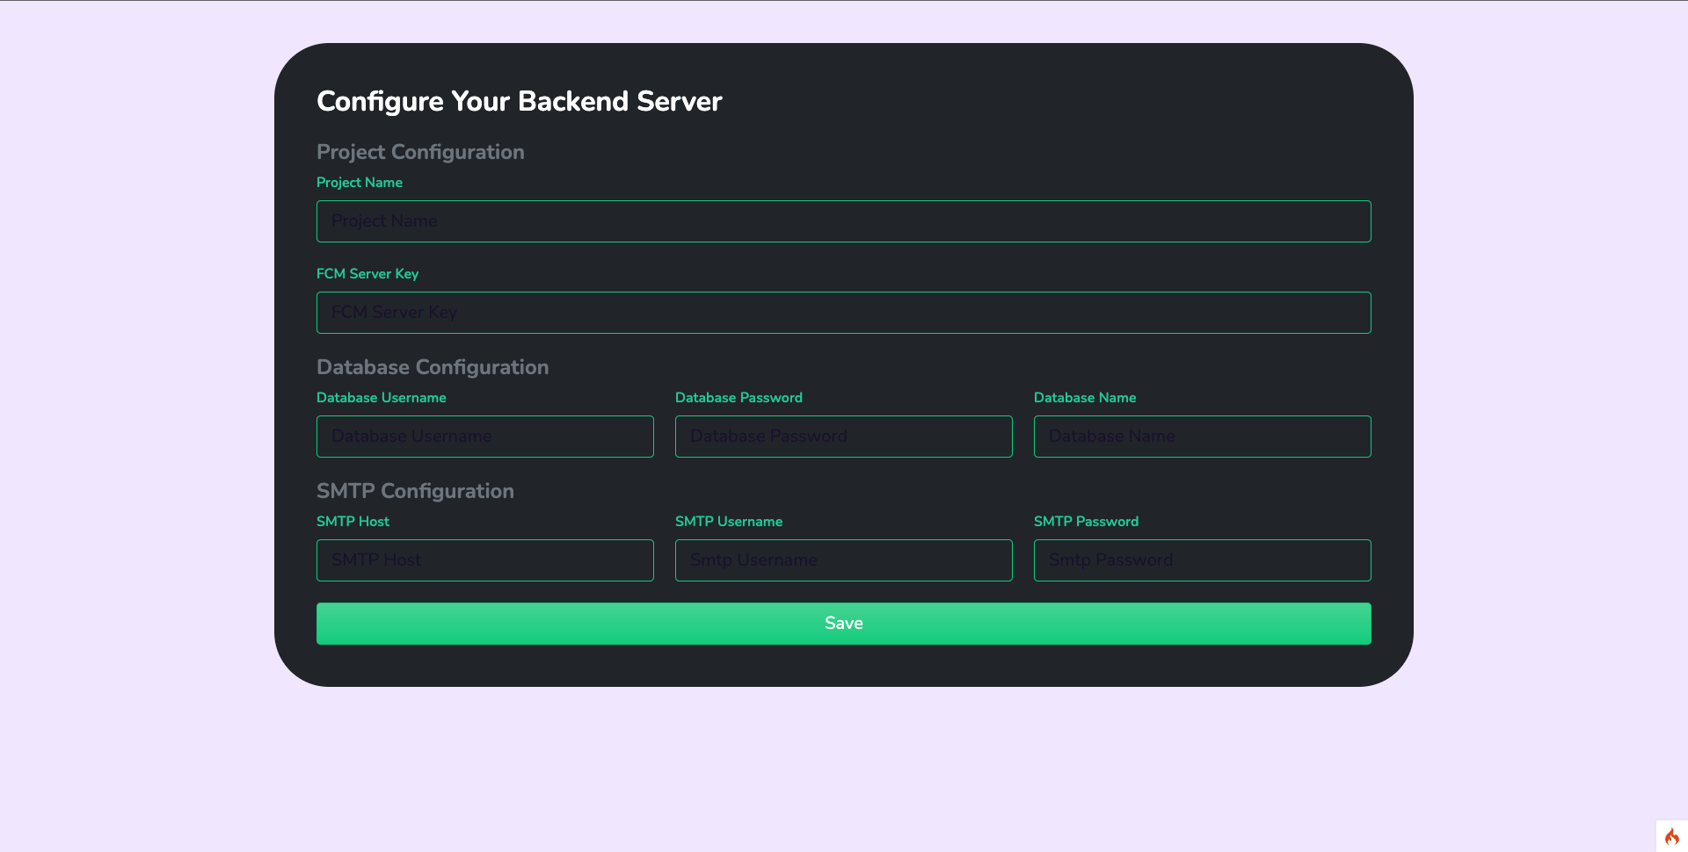Click the 'Database Username' label
1688x852 pixels.
[382, 398]
